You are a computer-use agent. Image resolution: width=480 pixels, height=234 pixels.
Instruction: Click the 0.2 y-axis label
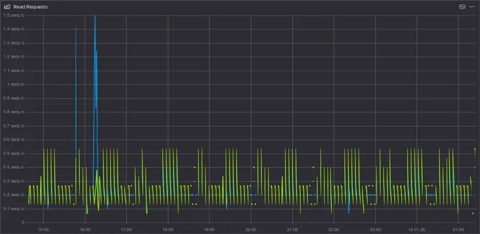(14, 194)
